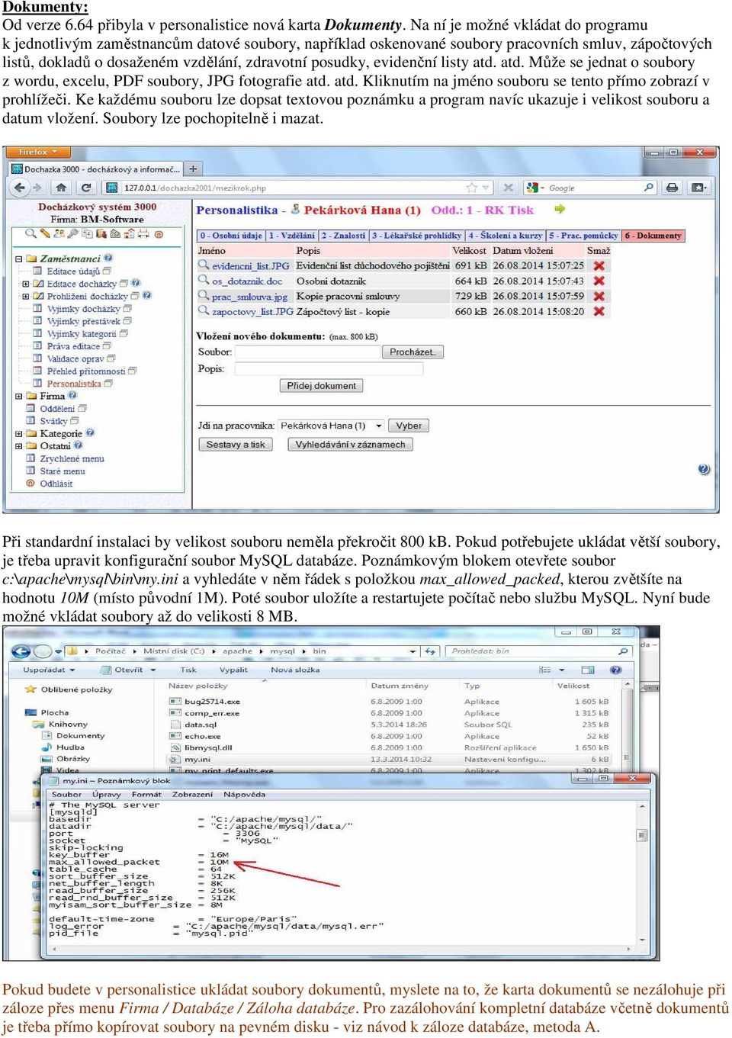Click Nová složka in Explorer toolbar
This screenshot has height=1038, width=732.
(x=295, y=670)
